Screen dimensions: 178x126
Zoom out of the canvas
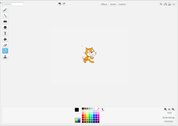[x=165, y=109]
